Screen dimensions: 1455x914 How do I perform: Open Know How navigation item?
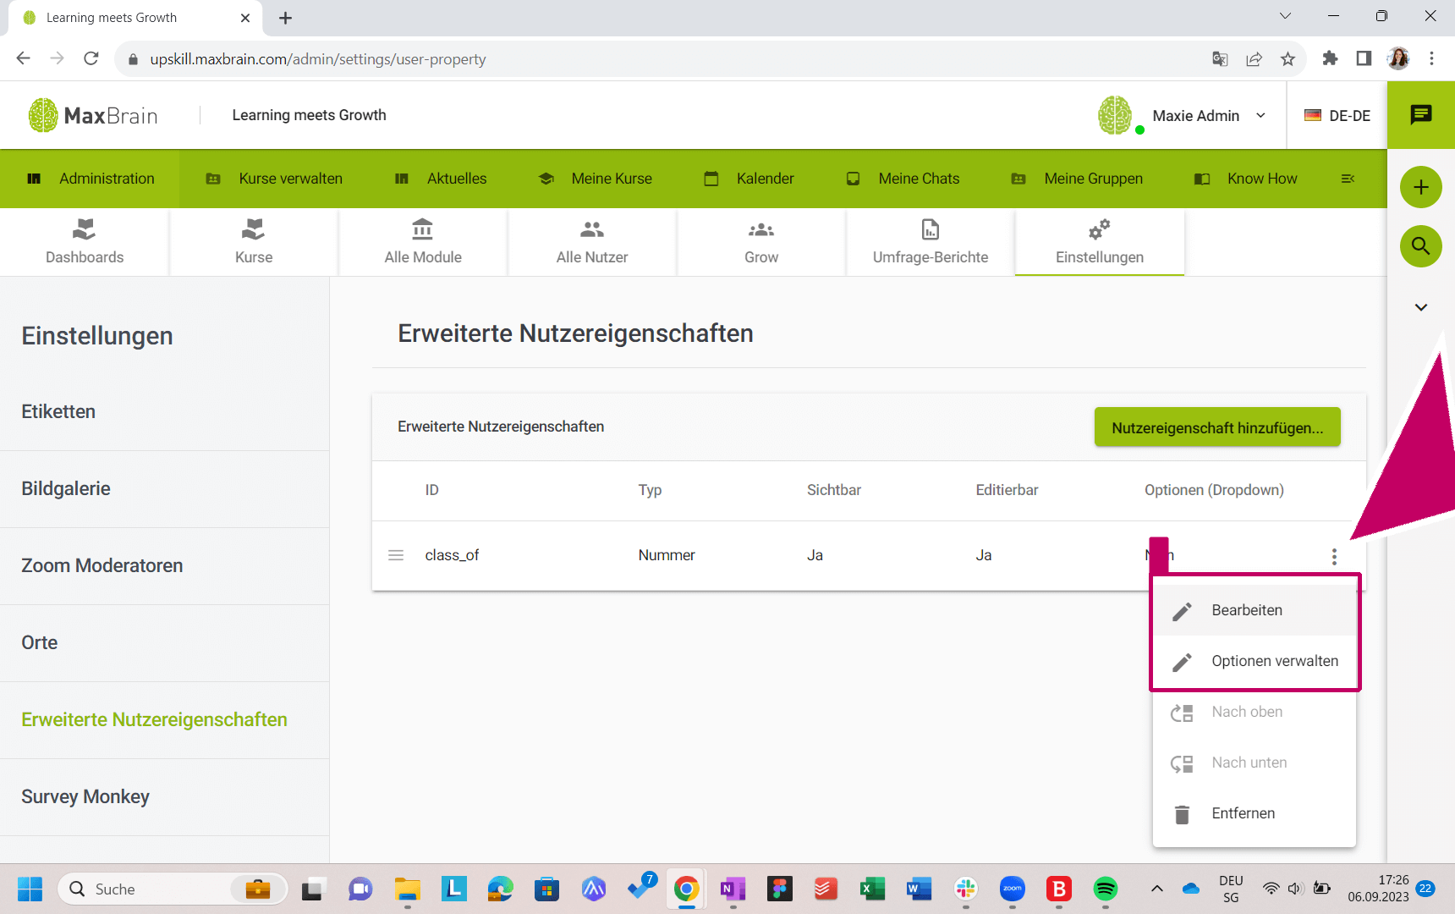(x=1245, y=179)
